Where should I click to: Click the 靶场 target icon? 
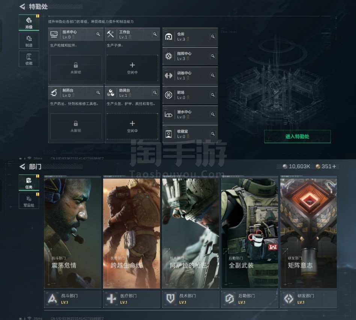pyautogui.click(x=169, y=95)
